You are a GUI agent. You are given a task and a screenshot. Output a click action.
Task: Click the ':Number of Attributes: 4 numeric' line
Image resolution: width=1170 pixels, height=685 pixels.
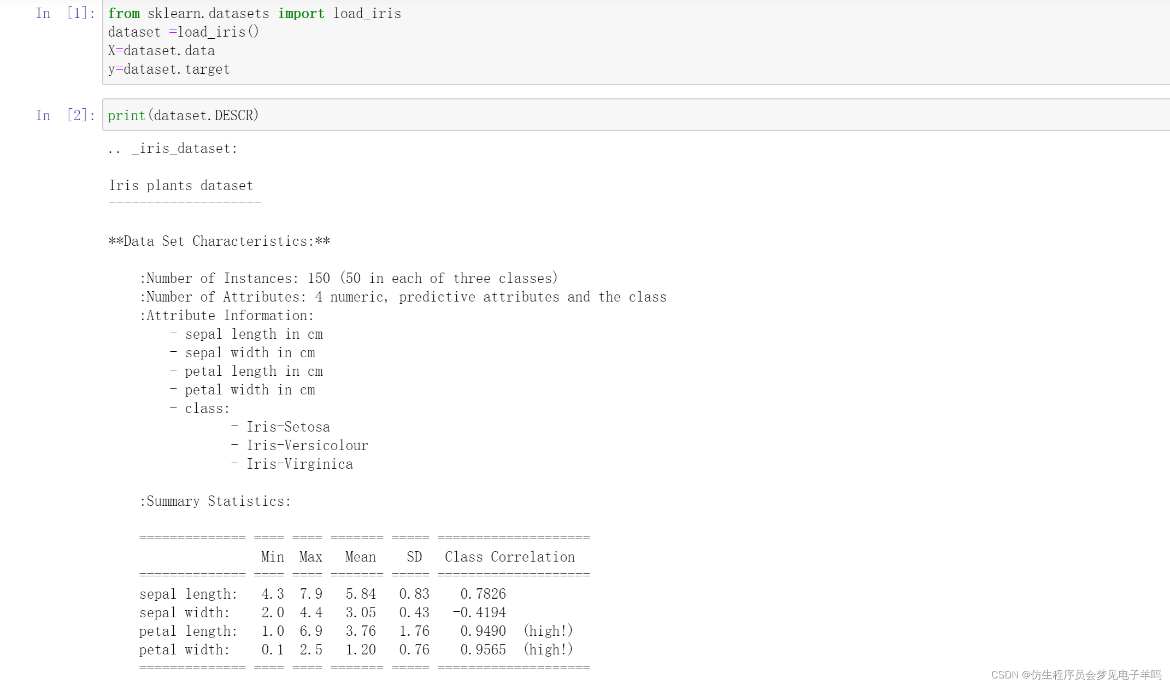point(403,297)
